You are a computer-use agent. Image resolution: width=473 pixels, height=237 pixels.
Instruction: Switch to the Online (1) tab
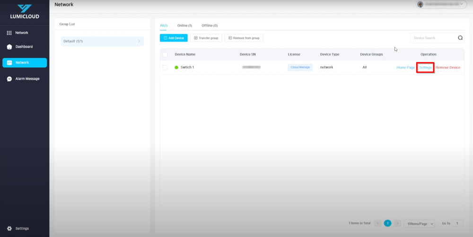(184, 26)
